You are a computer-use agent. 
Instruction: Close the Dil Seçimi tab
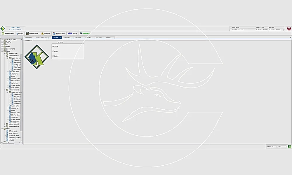tap(60, 38)
